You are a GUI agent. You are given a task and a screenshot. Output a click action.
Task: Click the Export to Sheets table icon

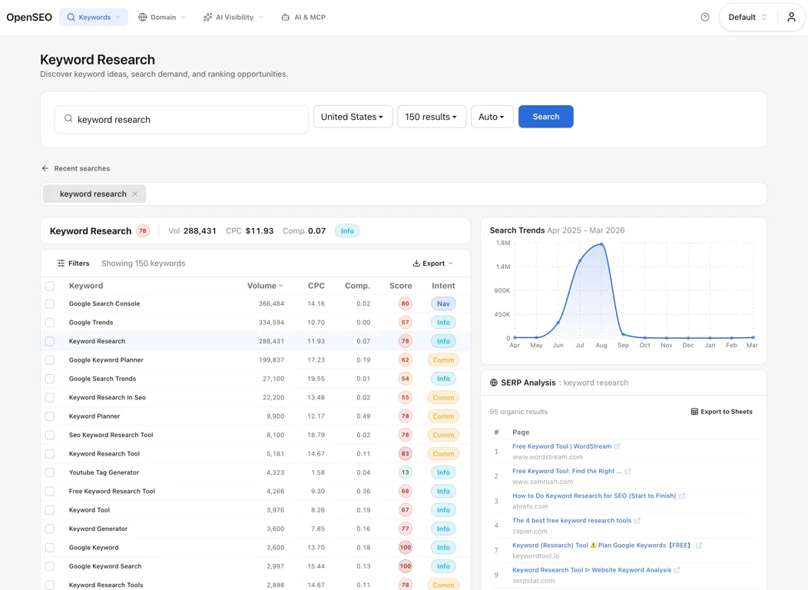pyautogui.click(x=694, y=412)
